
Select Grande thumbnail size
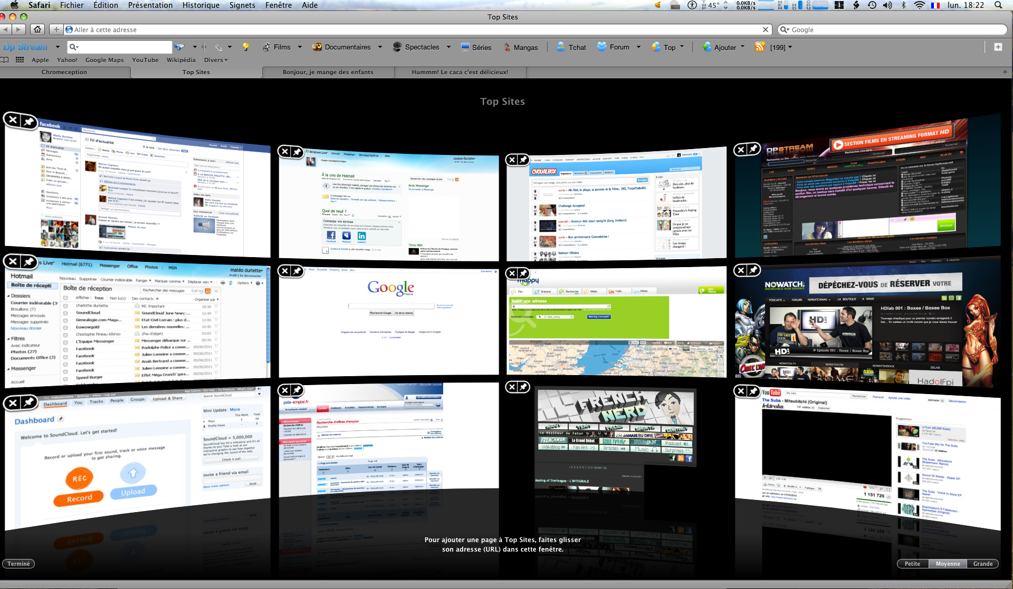click(982, 564)
